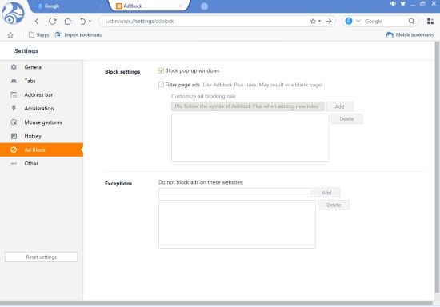Click Import bookmarks
The image size is (440, 307).
click(78, 34)
